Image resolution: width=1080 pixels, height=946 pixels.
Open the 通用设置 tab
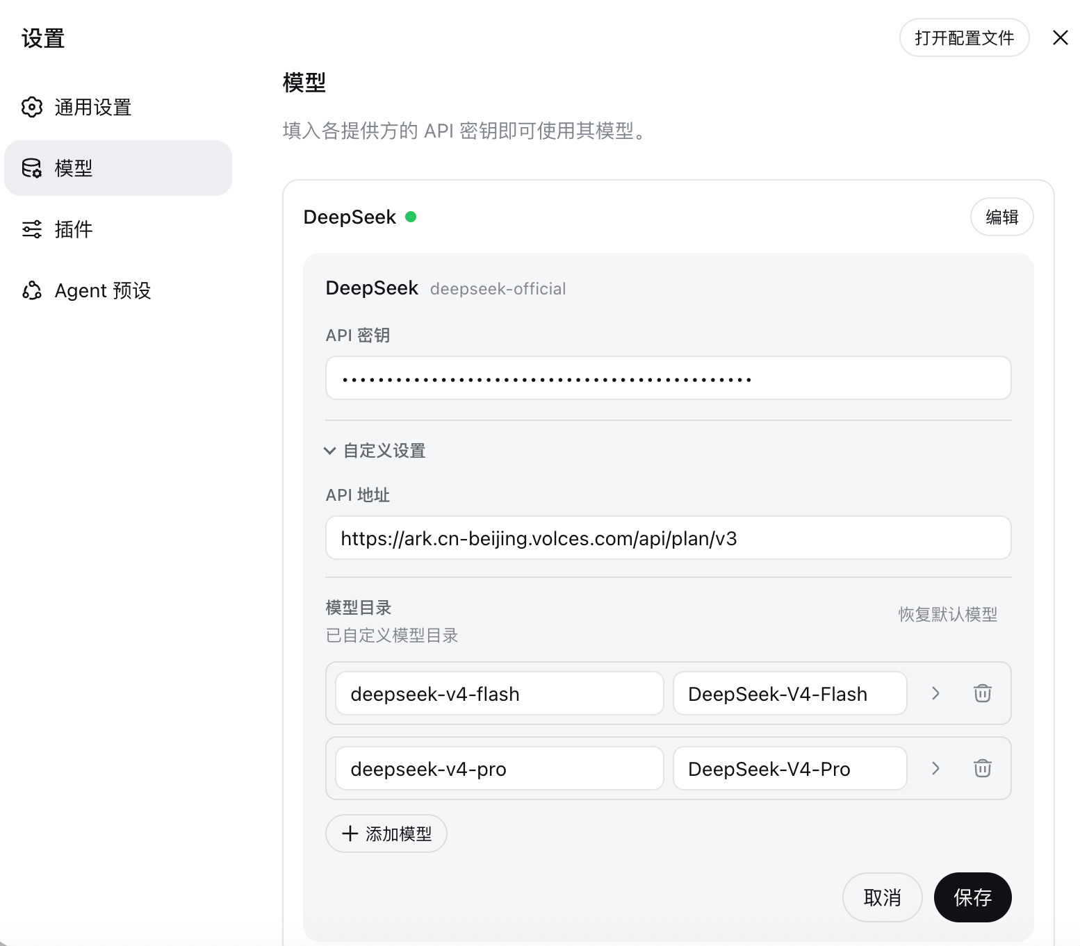(x=118, y=107)
